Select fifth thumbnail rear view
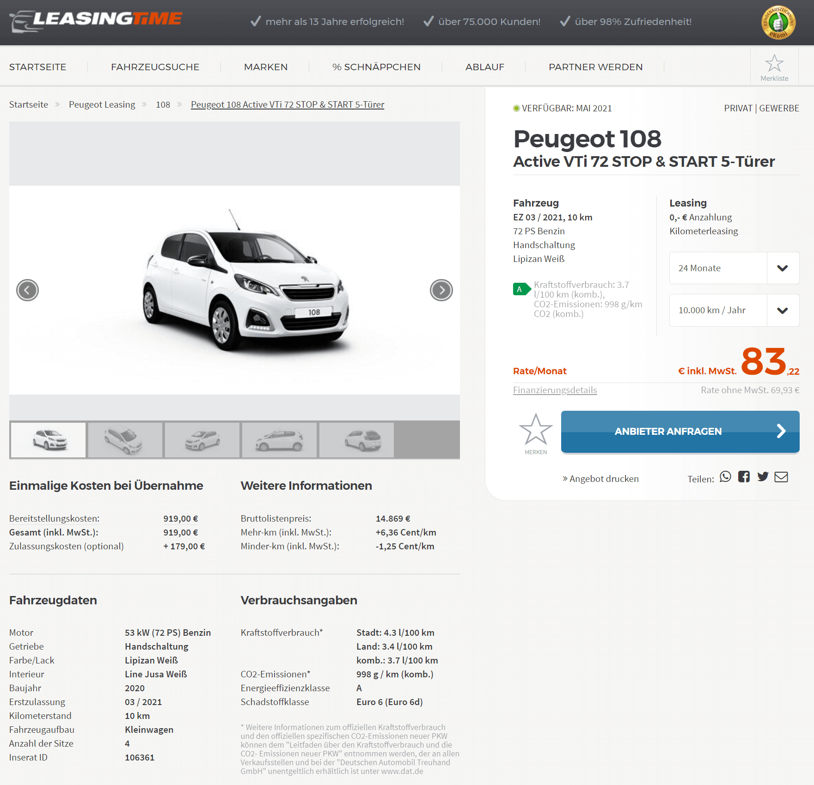The image size is (814, 785). tap(356, 440)
